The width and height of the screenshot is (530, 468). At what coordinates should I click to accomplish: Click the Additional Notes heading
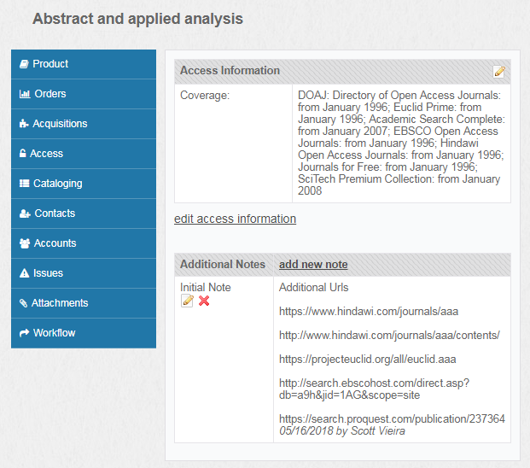click(x=223, y=264)
